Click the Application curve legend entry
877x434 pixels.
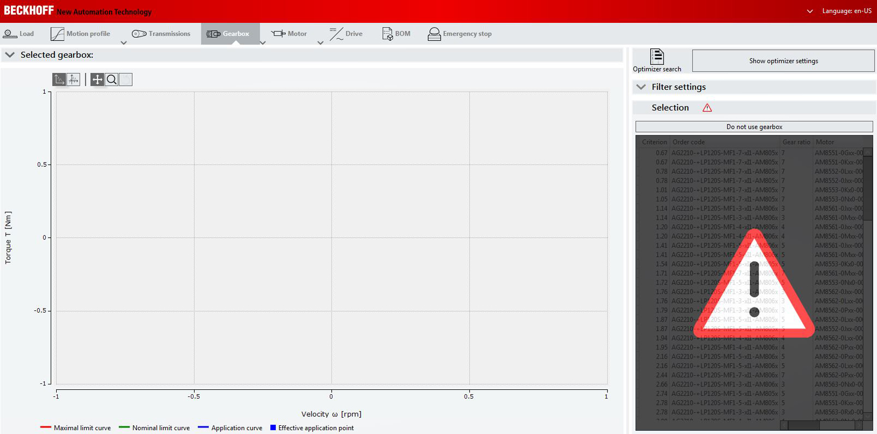click(230, 428)
